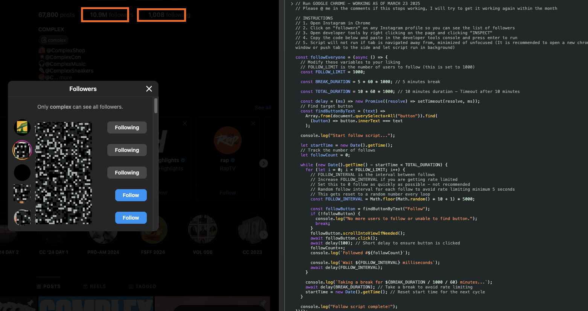Switch to the TAGGED tab
The height and width of the screenshot is (311, 588).
tap(142, 287)
